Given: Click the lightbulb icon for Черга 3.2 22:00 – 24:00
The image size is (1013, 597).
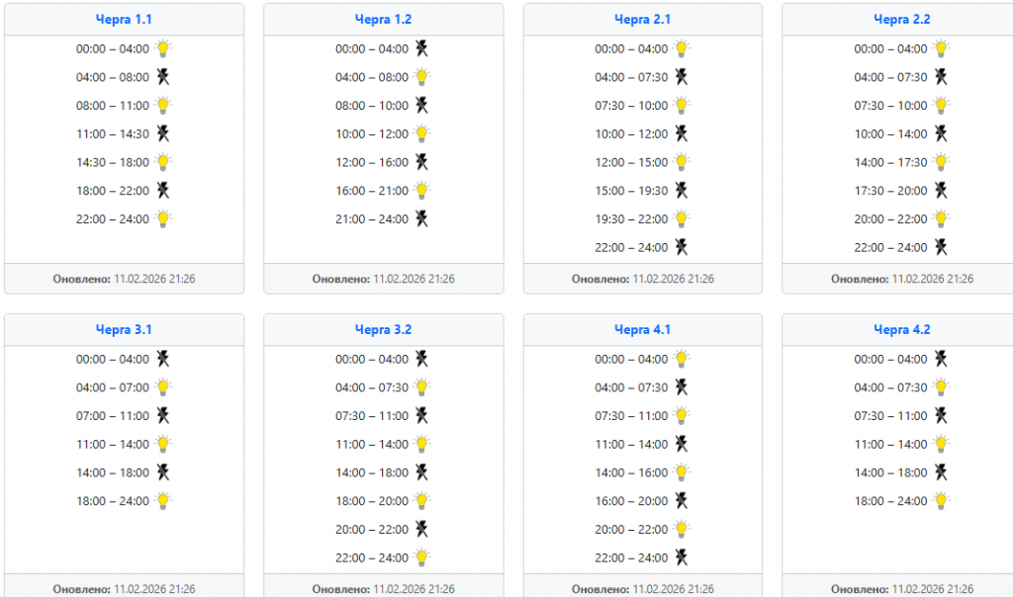Looking at the screenshot, I should point(422,557).
